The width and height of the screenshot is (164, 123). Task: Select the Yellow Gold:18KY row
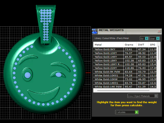point(125,60)
